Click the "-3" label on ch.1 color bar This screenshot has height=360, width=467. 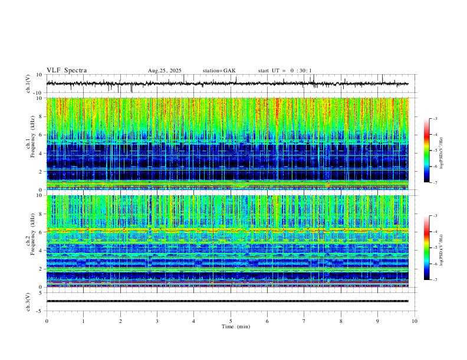(435, 118)
